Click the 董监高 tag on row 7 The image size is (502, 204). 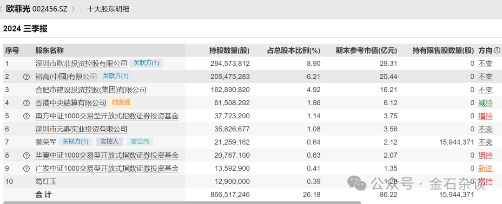[139, 142]
